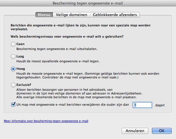Screen dimensions: 176x139
Task: Click the 'Houdt de meest opvallende' description text
Action: click(59, 61)
